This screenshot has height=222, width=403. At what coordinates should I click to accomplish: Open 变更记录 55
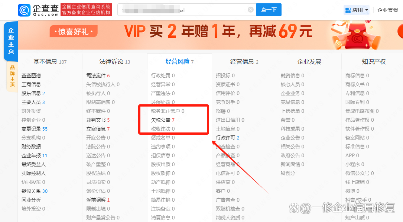pyautogui.click(x=35, y=129)
